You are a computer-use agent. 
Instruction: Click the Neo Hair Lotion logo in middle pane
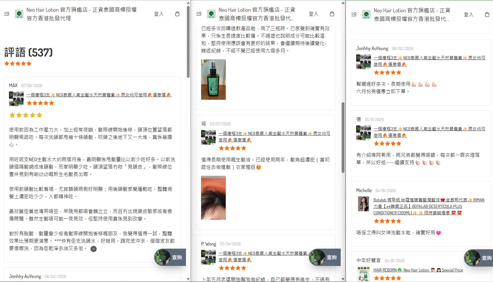click(x=211, y=14)
